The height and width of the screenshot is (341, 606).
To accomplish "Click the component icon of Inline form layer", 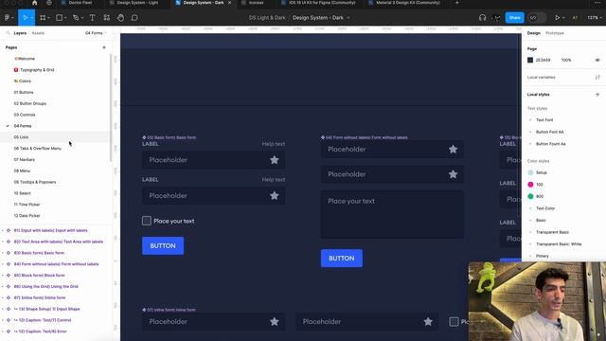I will (9, 297).
